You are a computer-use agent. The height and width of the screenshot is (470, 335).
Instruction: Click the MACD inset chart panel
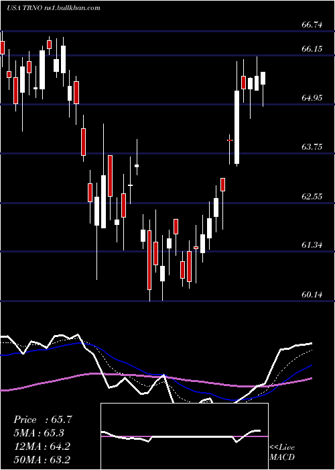click(184, 436)
